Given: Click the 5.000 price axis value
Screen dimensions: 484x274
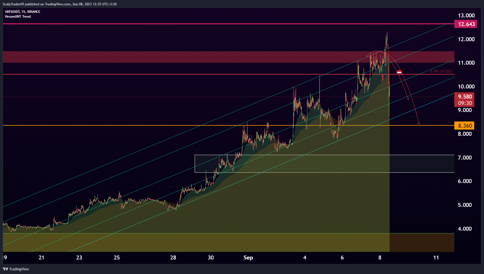Looking at the screenshot, I should 465,205.
